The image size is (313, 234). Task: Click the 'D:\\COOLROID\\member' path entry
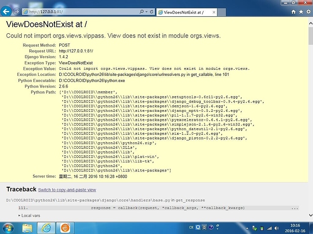(89, 92)
